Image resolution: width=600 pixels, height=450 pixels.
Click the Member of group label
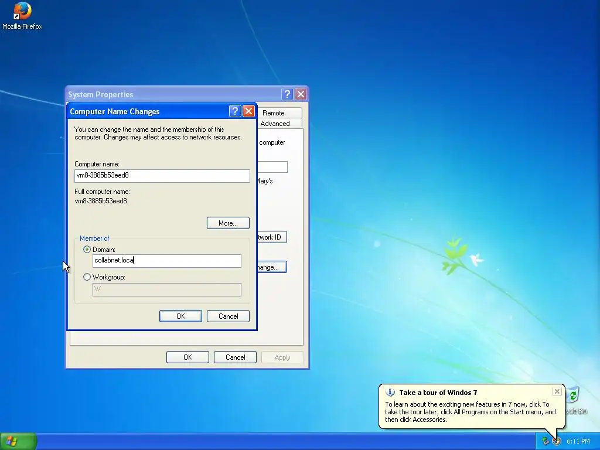click(94, 238)
